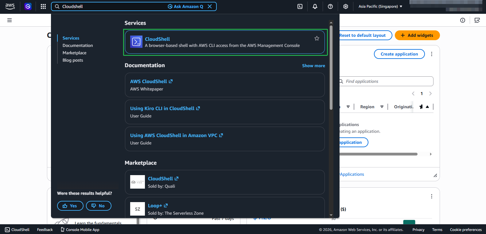Image resolution: width=486 pixels, height=234 pixels.
Task: Open the kebab menu beside Create application
Action: pos(432,54)
